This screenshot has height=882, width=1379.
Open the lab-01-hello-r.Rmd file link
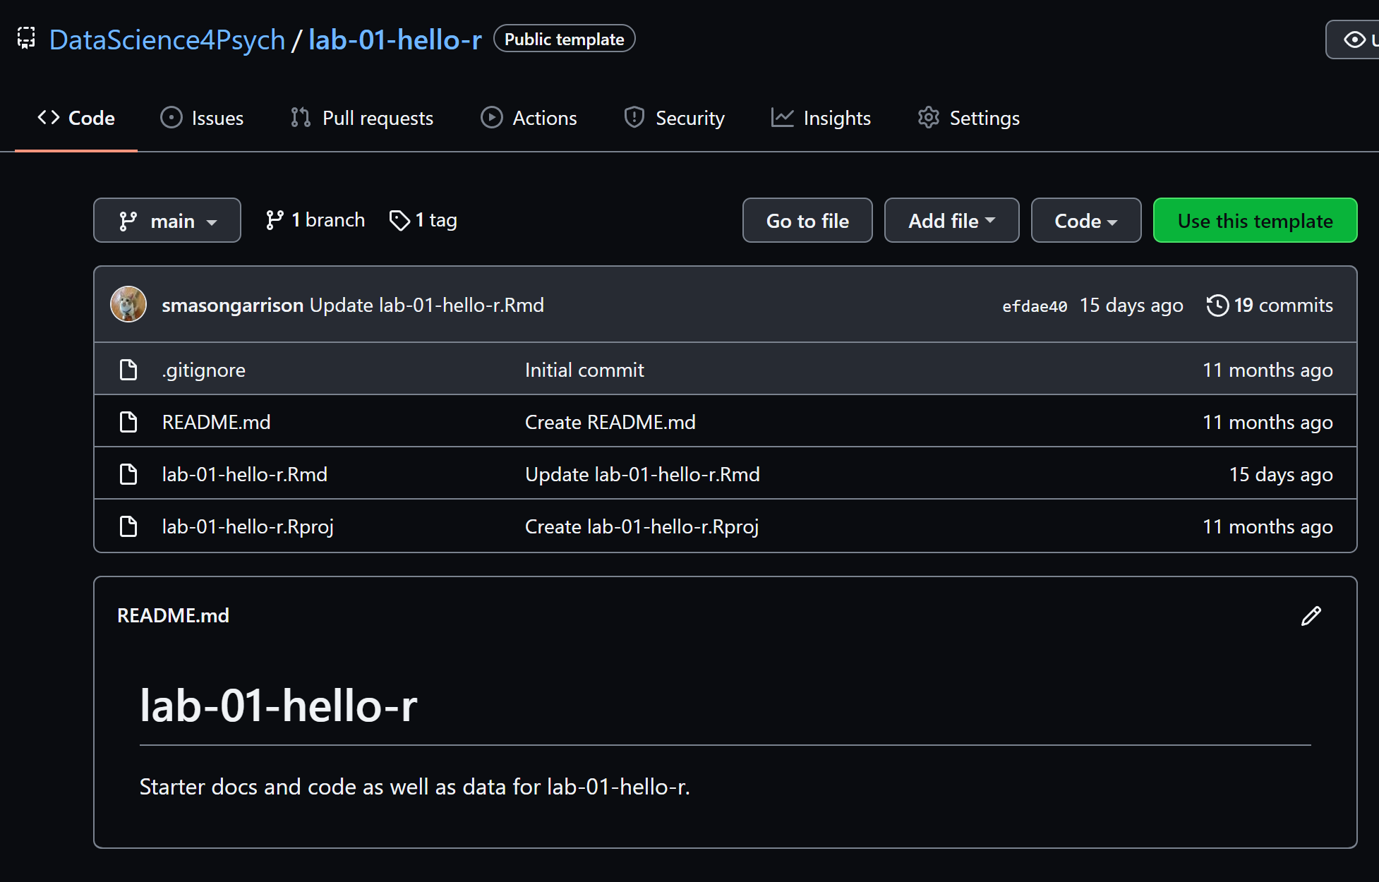pyautogui.click(x=245, y=474)
